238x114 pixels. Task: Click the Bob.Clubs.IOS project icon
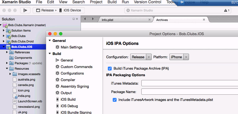pyautogui.click(x=8, y=47)
